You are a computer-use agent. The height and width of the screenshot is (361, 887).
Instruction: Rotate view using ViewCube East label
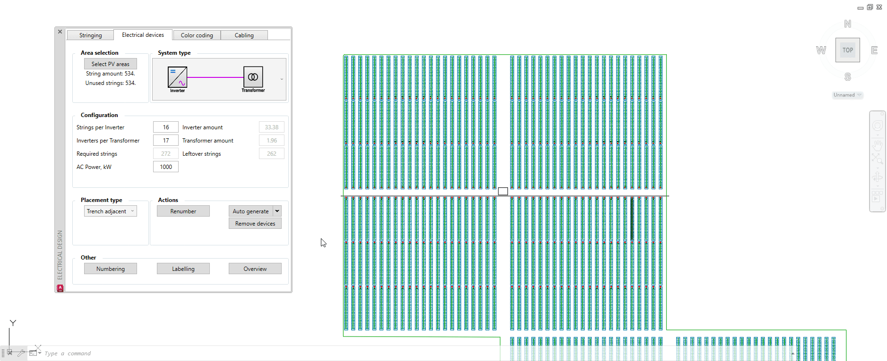point(874,50)
